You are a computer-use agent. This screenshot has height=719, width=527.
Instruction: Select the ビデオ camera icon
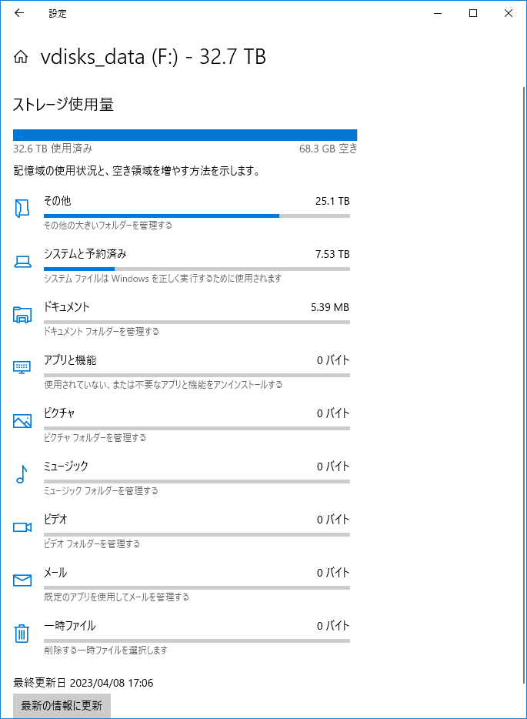(x=22, y=527)
